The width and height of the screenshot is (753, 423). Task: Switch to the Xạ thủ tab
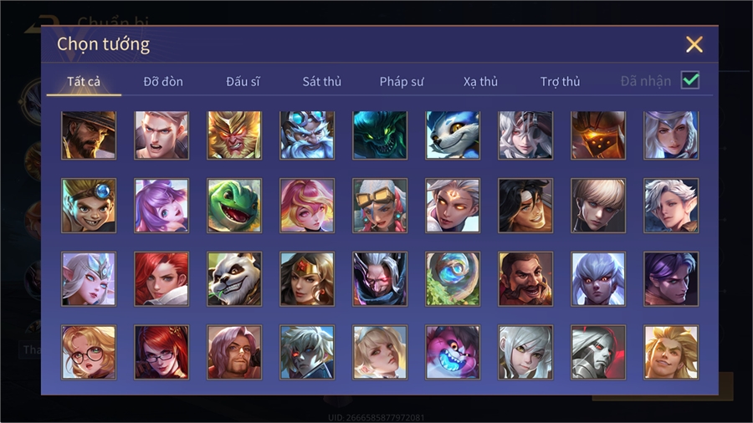pyautogui.click(x=480, y=82)
